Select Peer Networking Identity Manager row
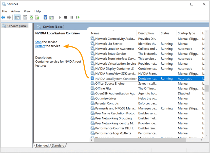210x153 pixels. [x=147, y=123]
